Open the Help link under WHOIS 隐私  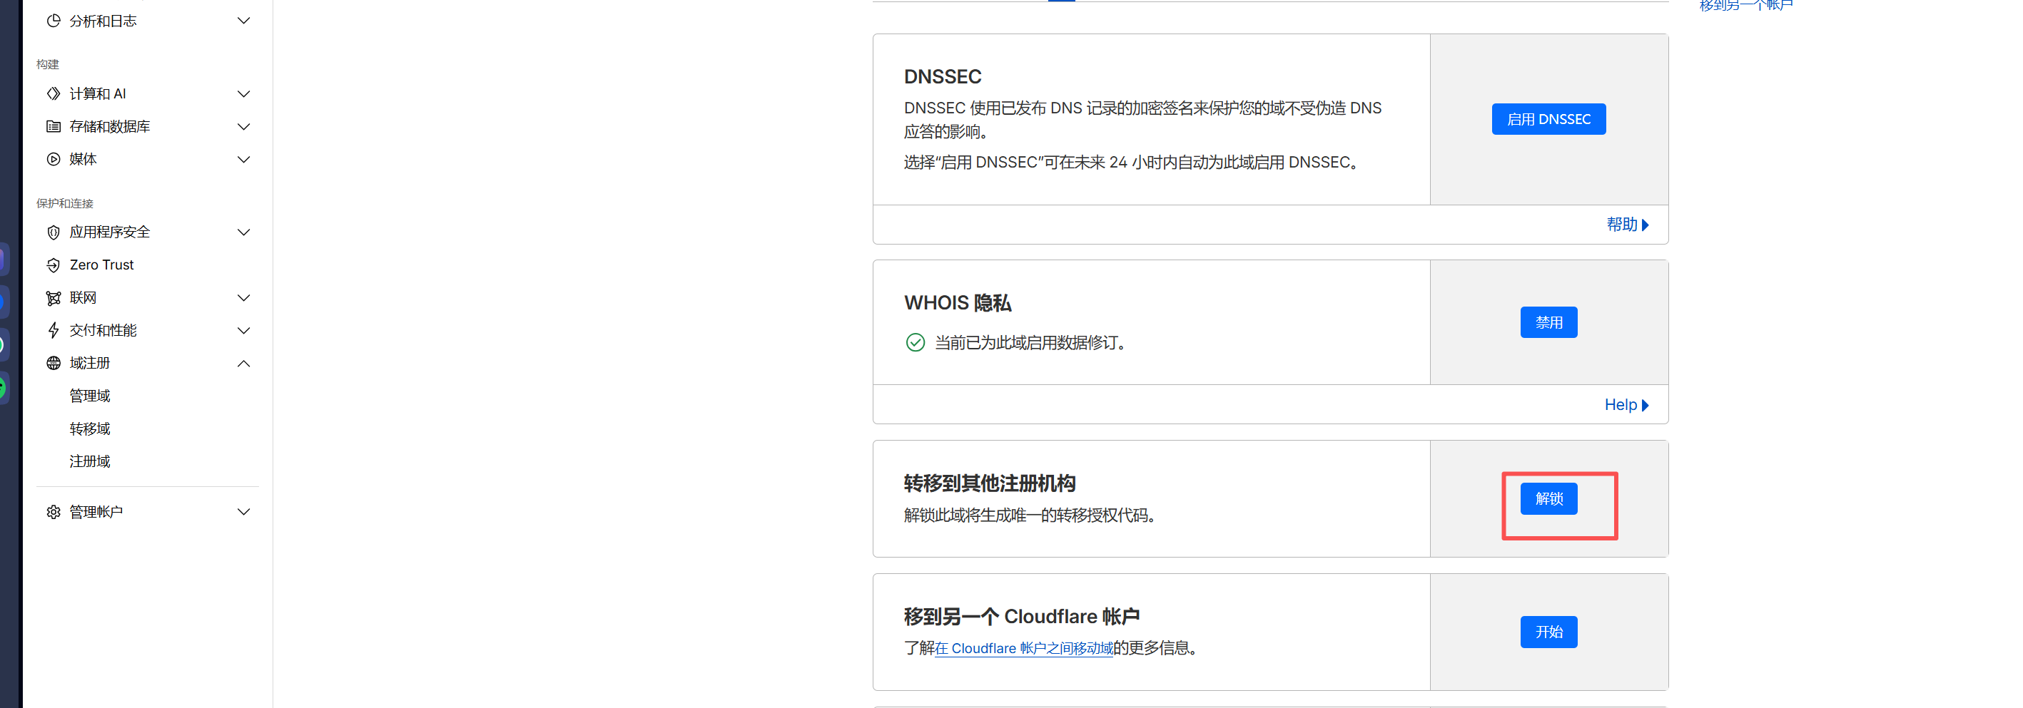pyautogui.click(x=1626, y=405)
